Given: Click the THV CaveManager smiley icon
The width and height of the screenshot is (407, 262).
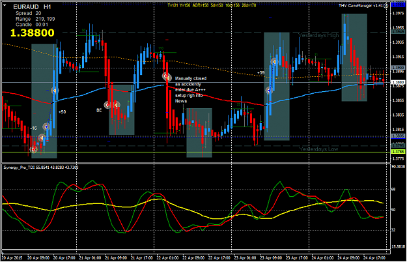Looking at the screenshot, I should pos(386,6).
